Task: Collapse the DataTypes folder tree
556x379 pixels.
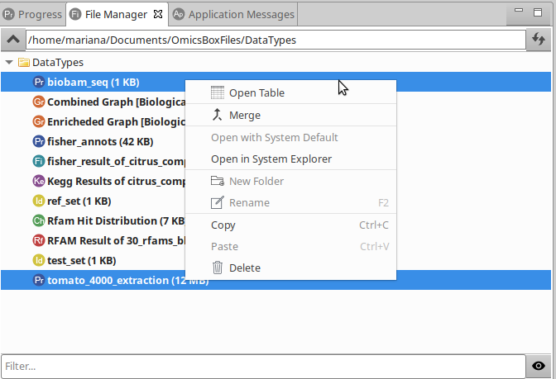Action: tap(8, 62)
